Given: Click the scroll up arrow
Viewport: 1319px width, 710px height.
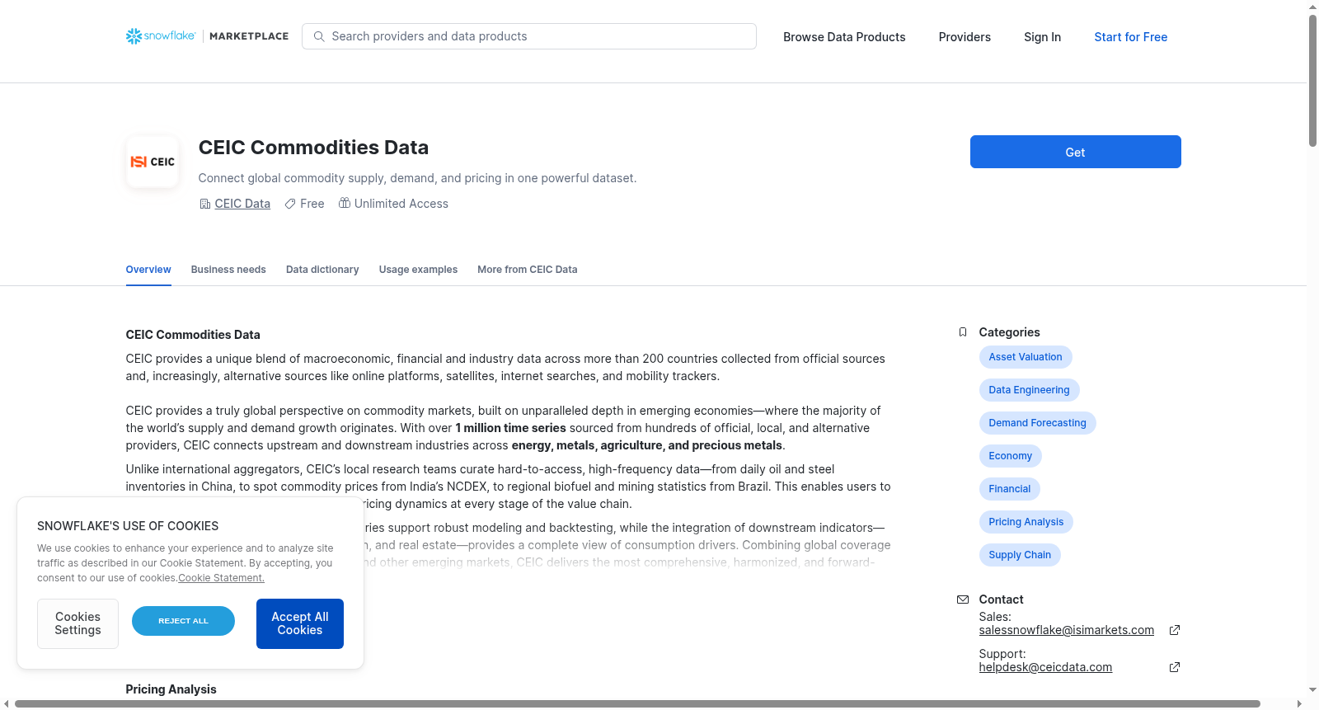Looking at the screenshot, I should (1312, 7).
